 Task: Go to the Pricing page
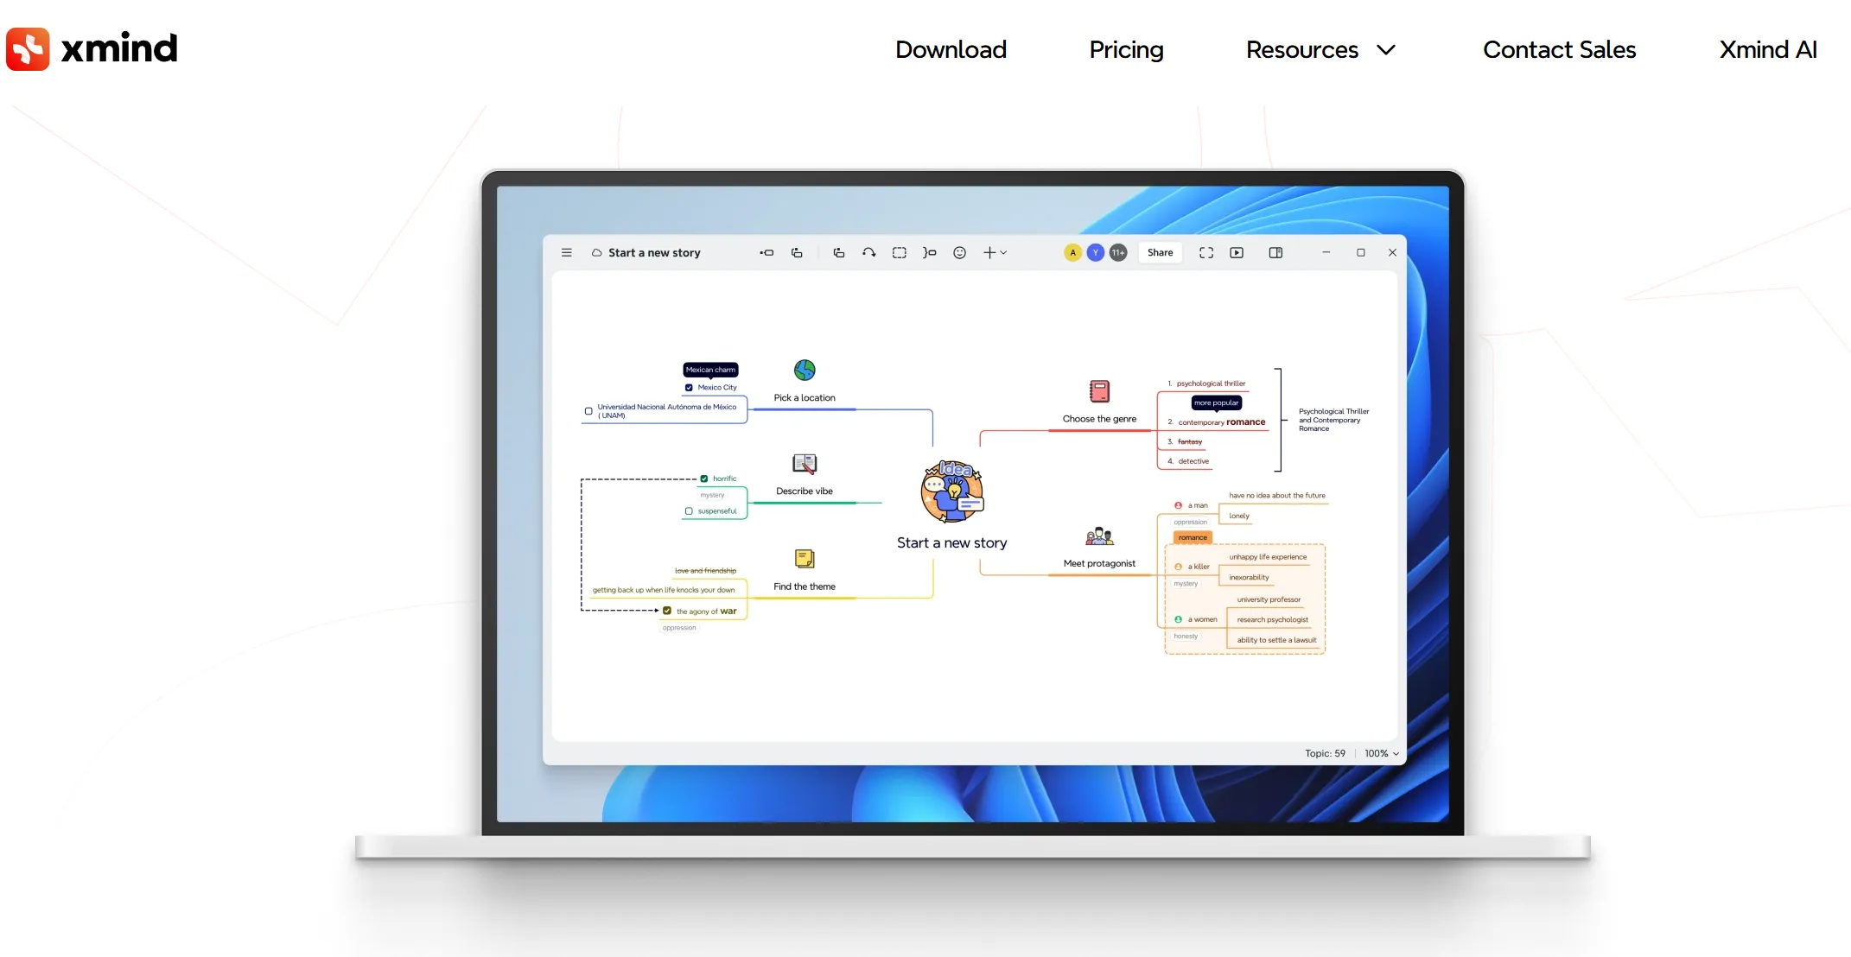(1126, 50)
